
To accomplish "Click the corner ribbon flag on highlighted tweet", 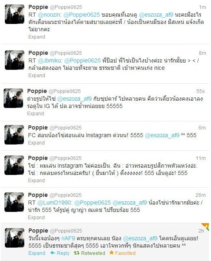I will click(x=205, y=226).
